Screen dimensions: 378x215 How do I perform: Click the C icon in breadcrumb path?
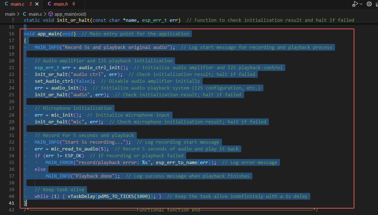click(25, 14)
